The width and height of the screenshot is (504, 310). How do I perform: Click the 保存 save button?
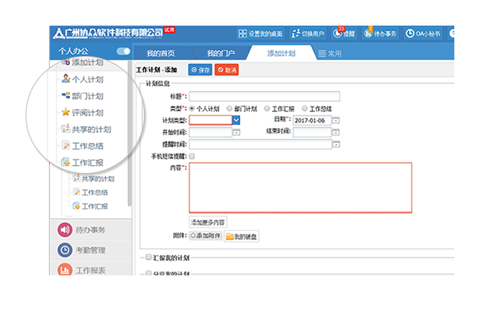point(199,69)
